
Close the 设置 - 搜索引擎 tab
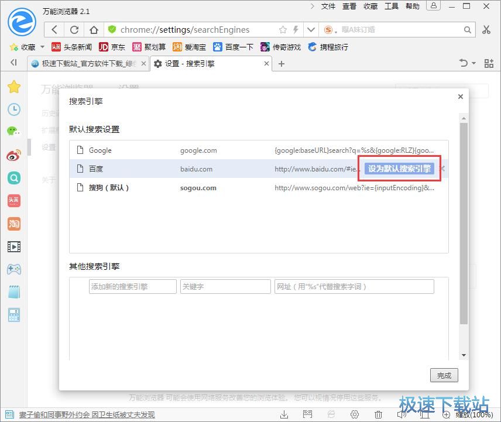coord(266,64)
